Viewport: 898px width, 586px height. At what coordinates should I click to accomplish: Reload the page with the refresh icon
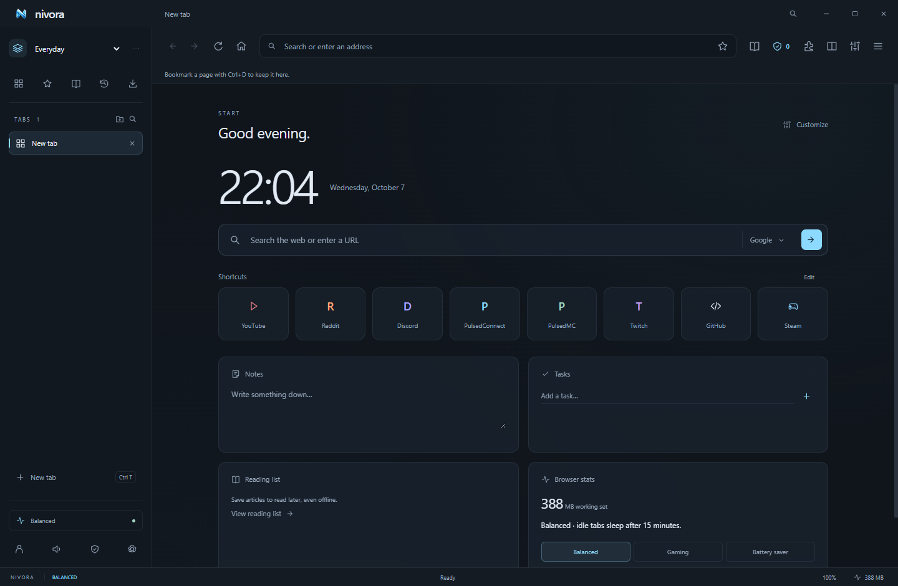tap(218, 46)
